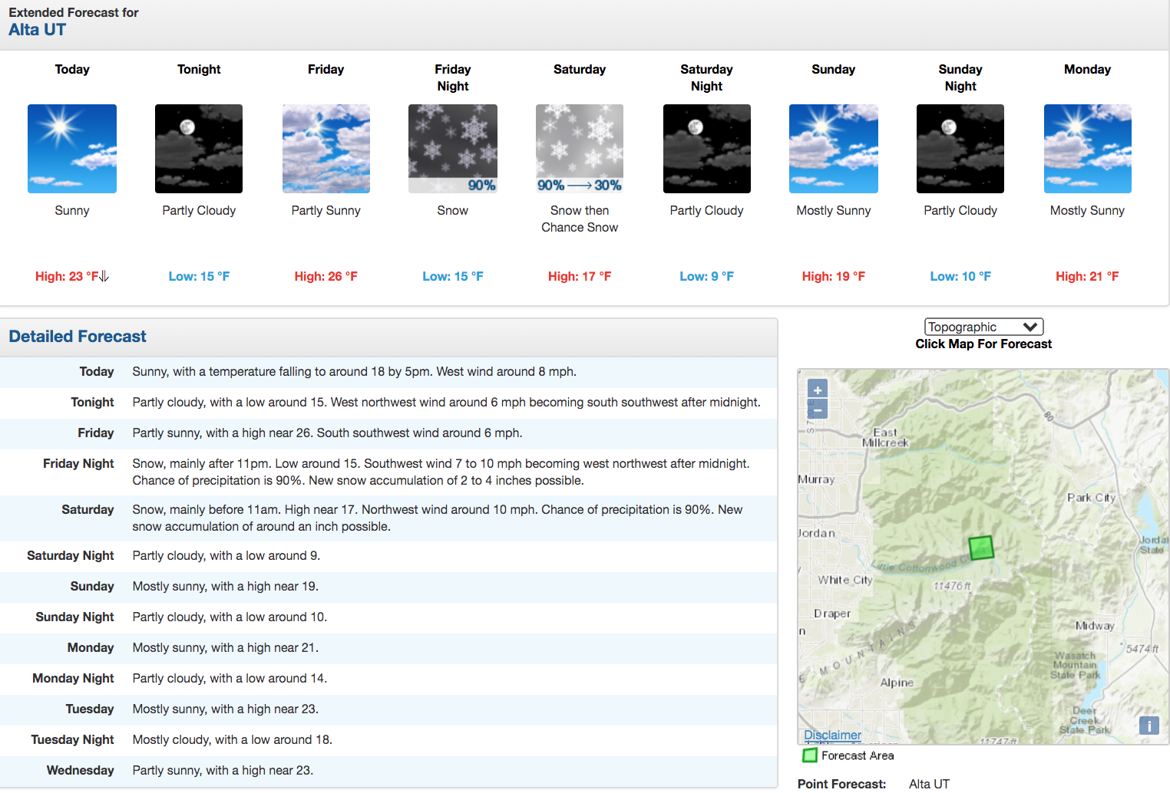Screen dimensions: 1170x793
Task: Click the Saturday Night partly cloudy icon
Action: click(x=707, y=149)
